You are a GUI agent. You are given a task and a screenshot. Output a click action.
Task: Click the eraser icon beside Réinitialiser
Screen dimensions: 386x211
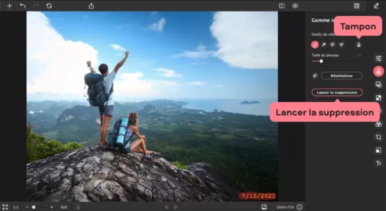[x=315, y=76]
